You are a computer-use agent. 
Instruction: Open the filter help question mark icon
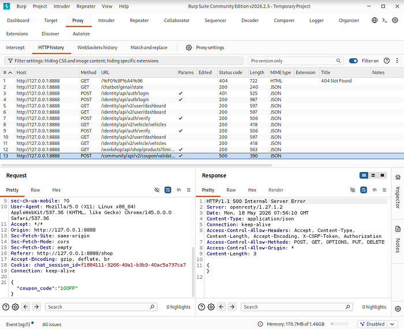point(387,61)
